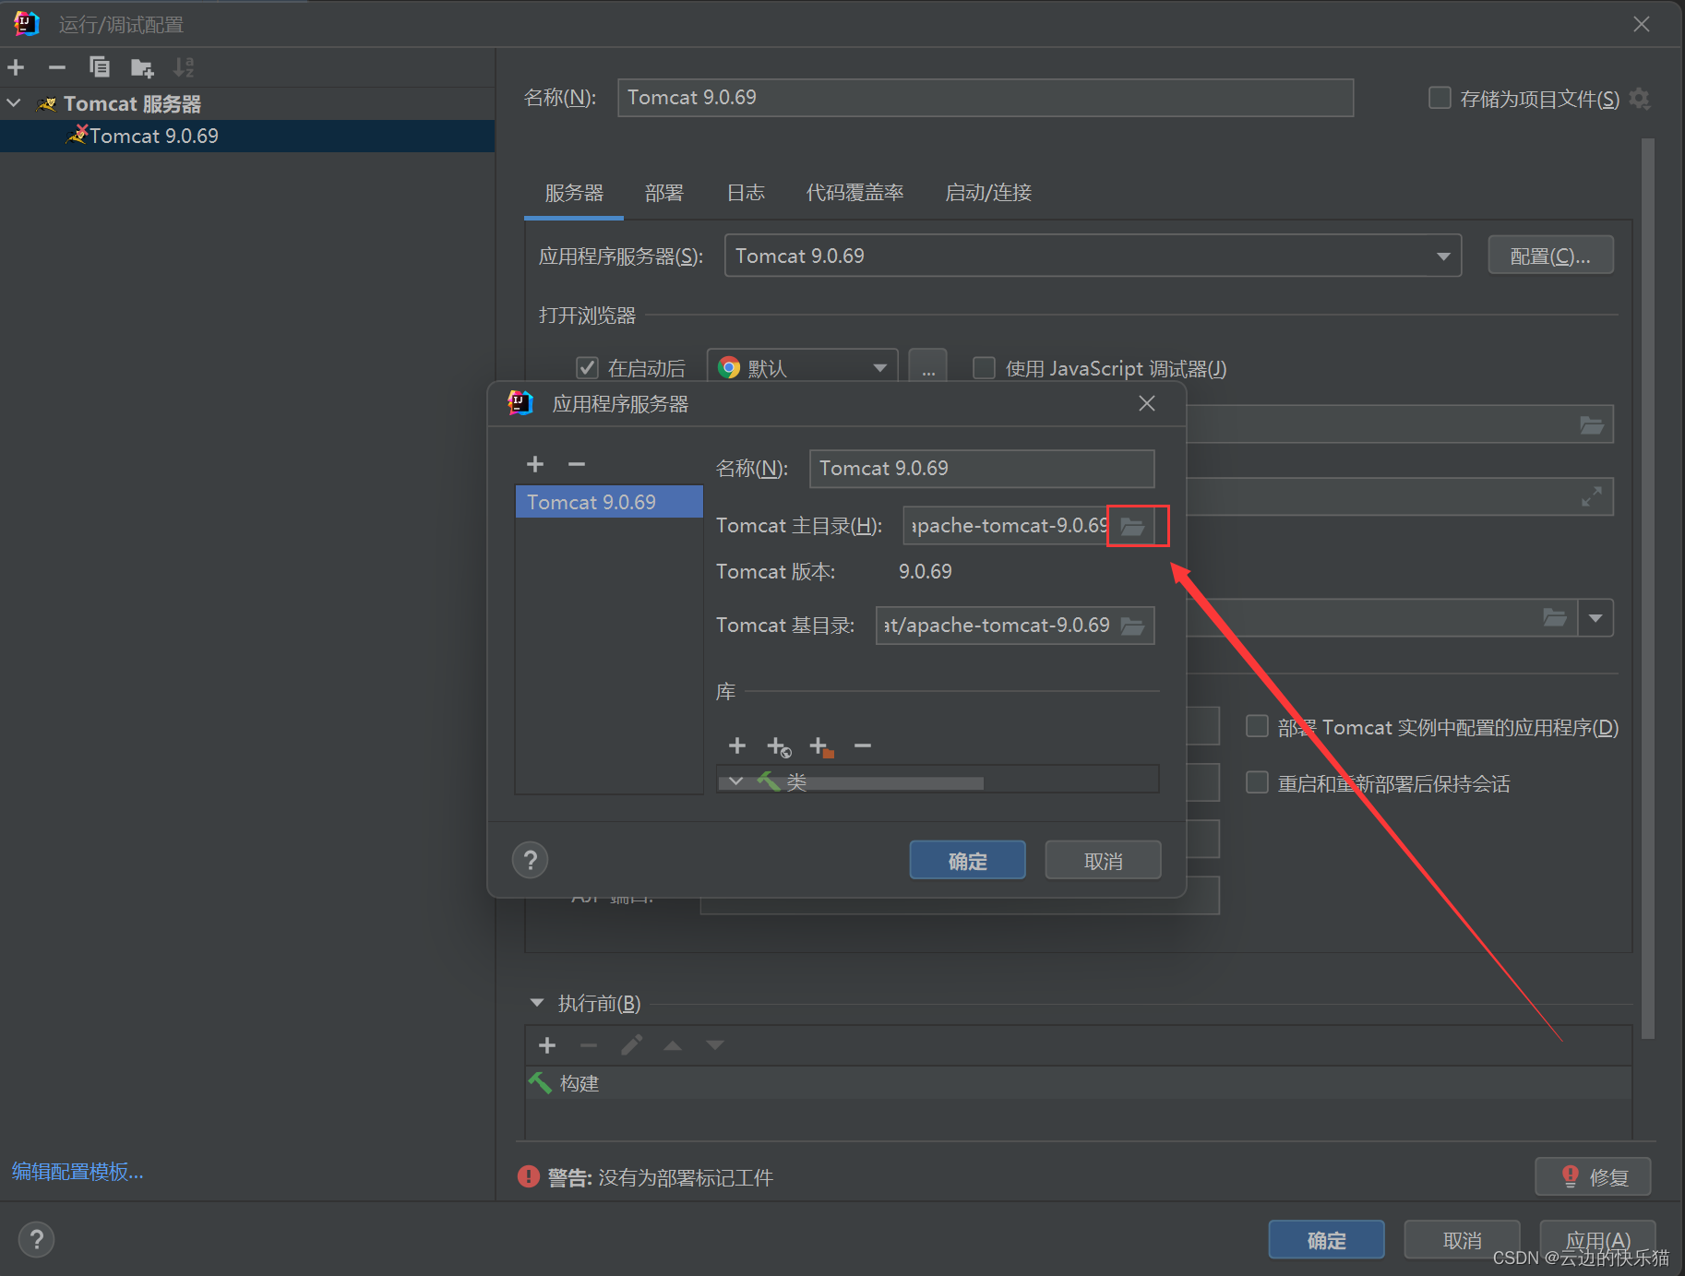1685x1276 pixels.
Task: Click the server name field in dialog
Action: (981, 469)
